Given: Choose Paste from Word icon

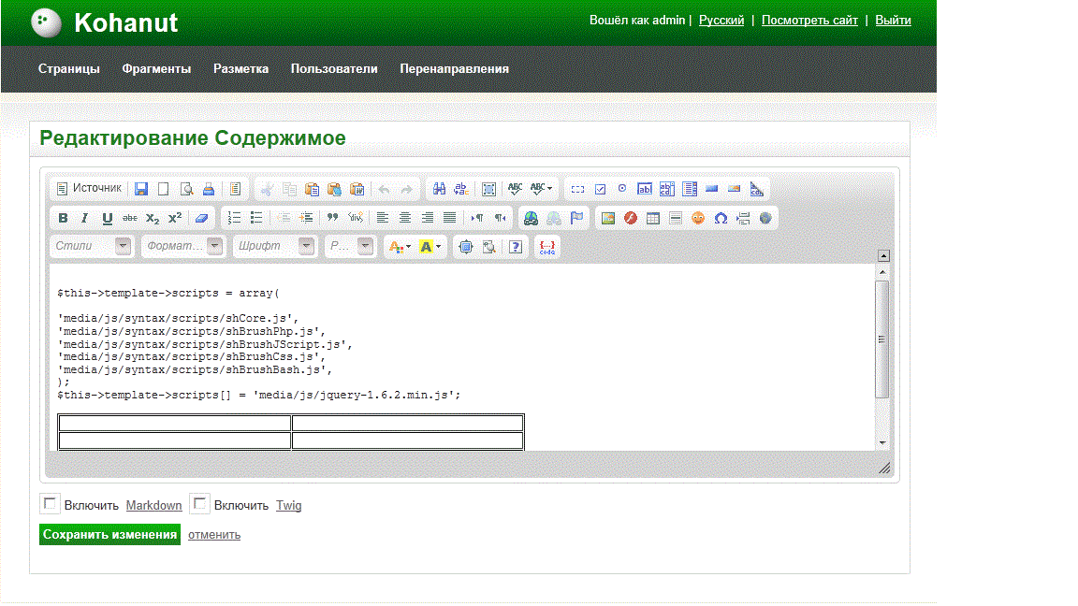Looking at the screenshot, I should 357,189.
